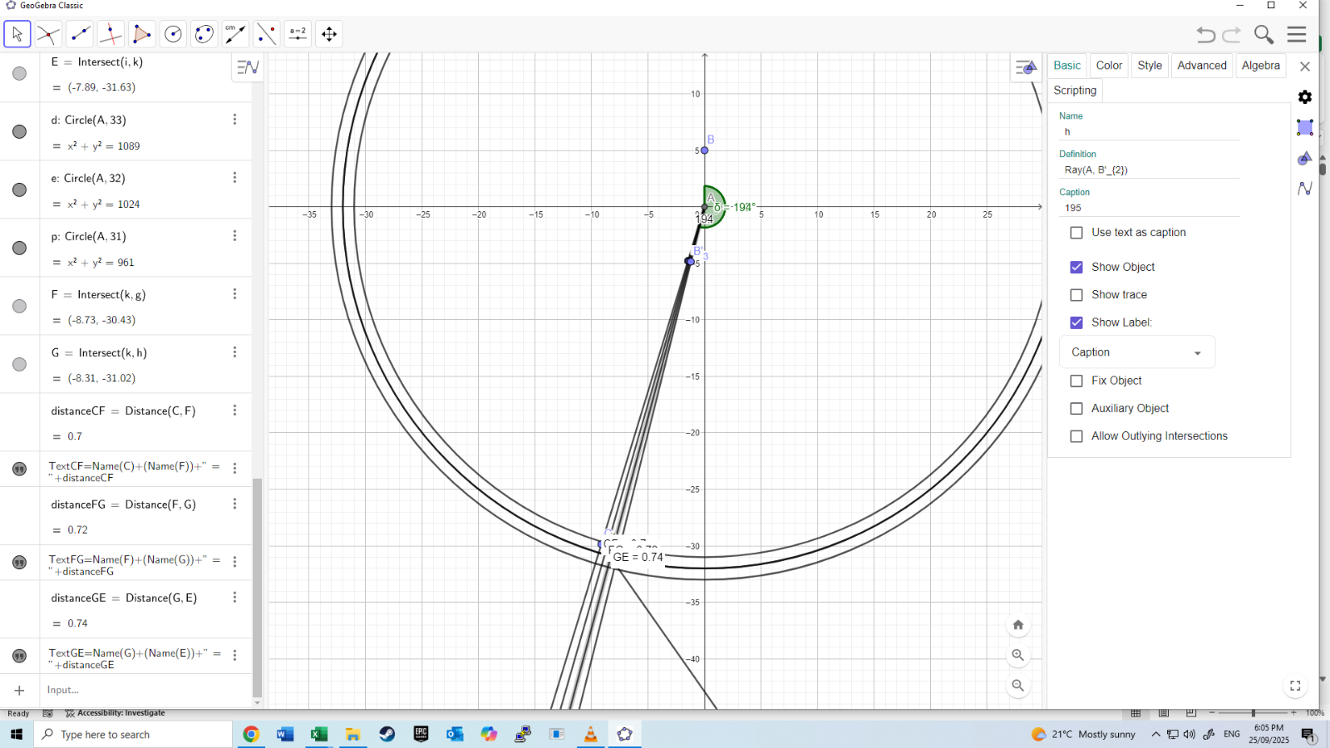The image size is (1330, 748).
Task: Open the Advanced properties tab
Action: point(1201,66)
